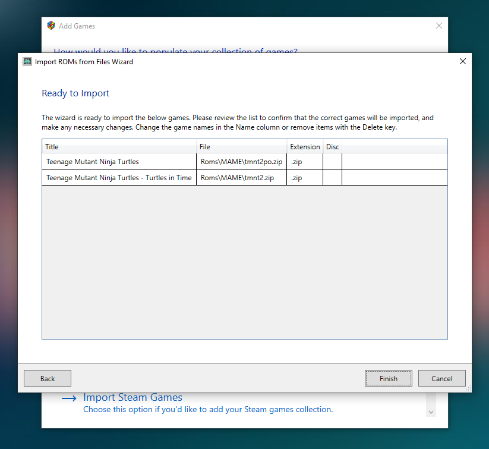Click the Cancel button
Screen dimensions: 489x449
(x=442, y=378)
